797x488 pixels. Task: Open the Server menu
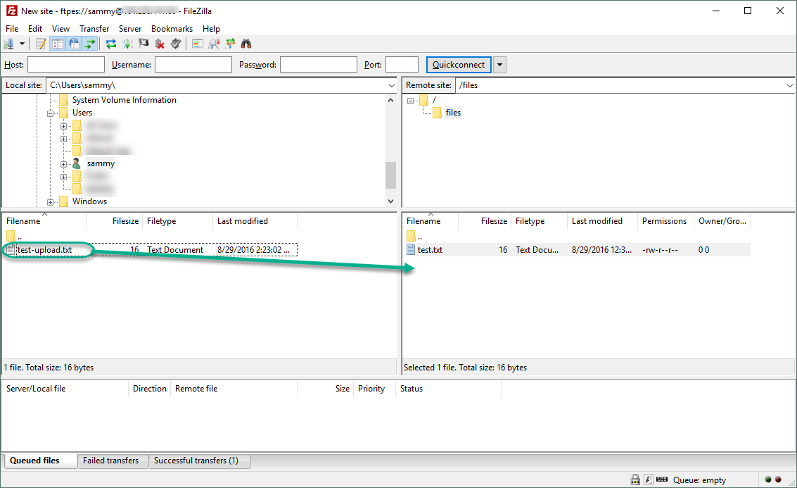130,28
